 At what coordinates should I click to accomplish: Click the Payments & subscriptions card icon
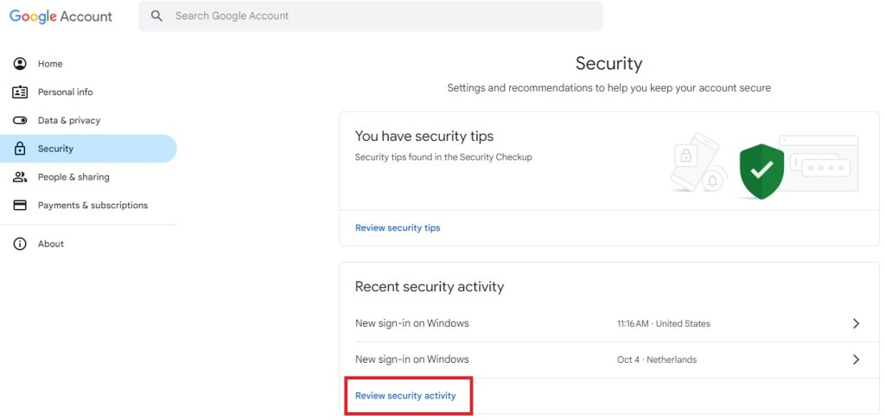[20, 206]
